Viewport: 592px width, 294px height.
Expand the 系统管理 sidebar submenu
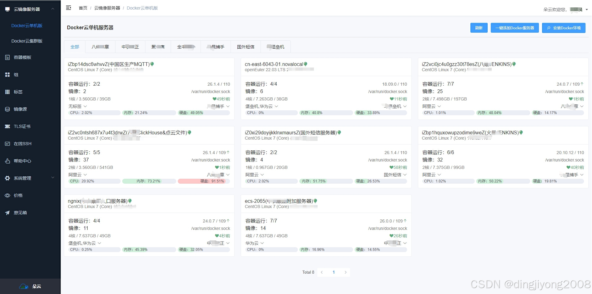53,178
